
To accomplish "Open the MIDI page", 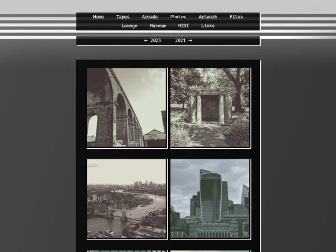I will click(184, 26).
